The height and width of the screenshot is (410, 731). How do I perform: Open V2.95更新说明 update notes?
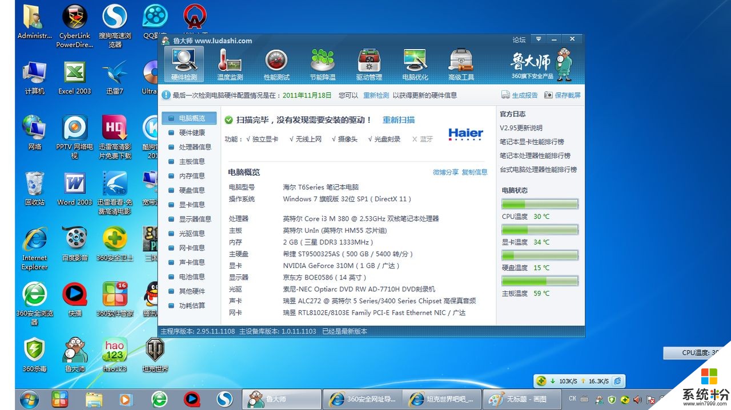tap(521, 128)
